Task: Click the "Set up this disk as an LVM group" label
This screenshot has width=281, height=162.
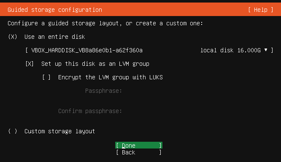Action: point(95,64)
